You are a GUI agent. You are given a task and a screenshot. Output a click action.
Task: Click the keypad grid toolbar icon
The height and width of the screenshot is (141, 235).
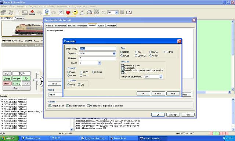click(97, 12)
